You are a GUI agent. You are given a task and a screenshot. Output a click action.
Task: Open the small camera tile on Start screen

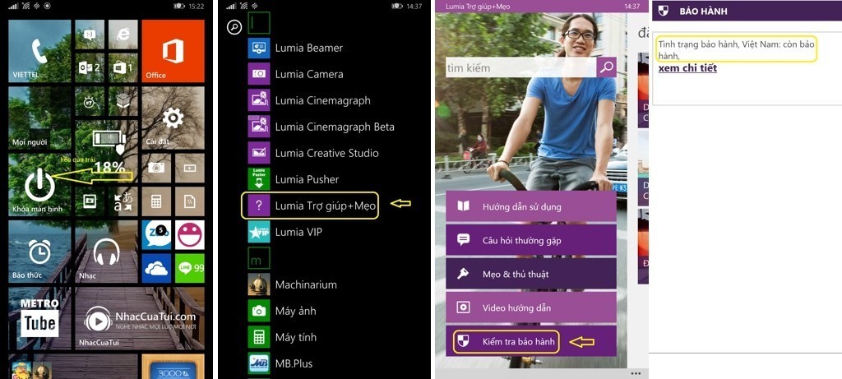point(156,168)
